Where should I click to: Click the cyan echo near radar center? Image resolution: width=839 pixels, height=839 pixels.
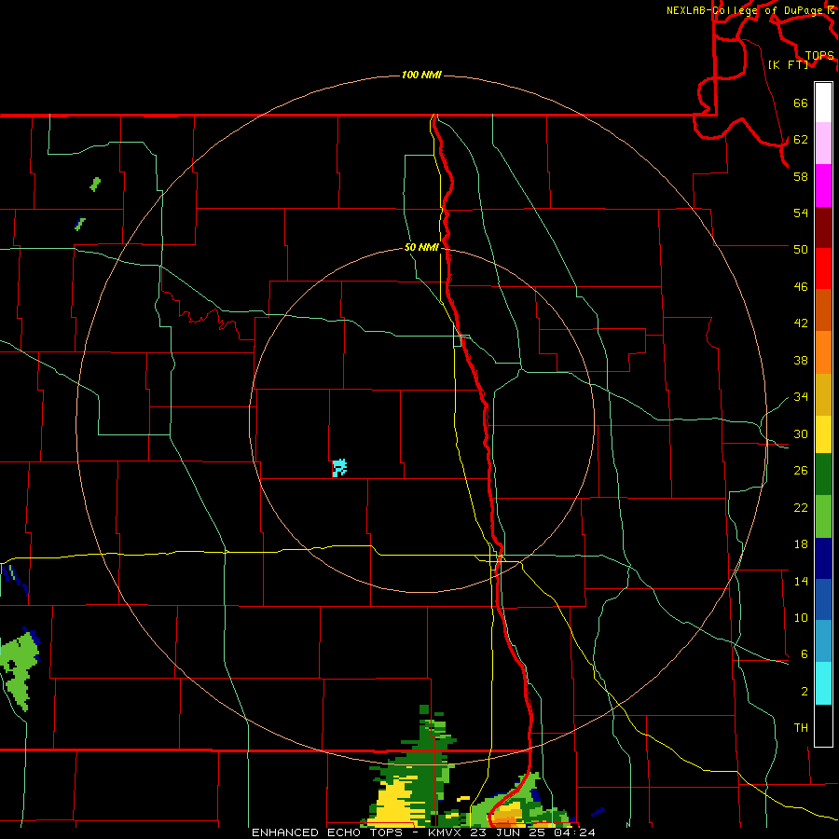339,468
